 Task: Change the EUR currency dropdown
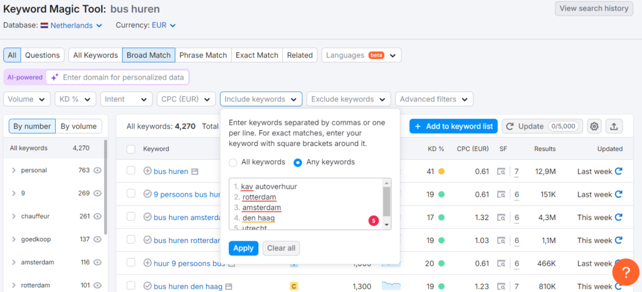(x=164, y=25)
